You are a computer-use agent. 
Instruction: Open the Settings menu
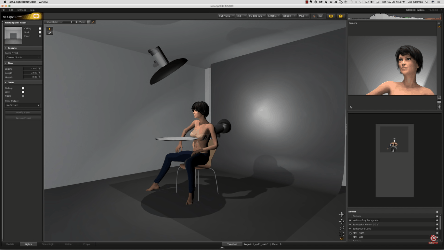[x=22, y=10]
